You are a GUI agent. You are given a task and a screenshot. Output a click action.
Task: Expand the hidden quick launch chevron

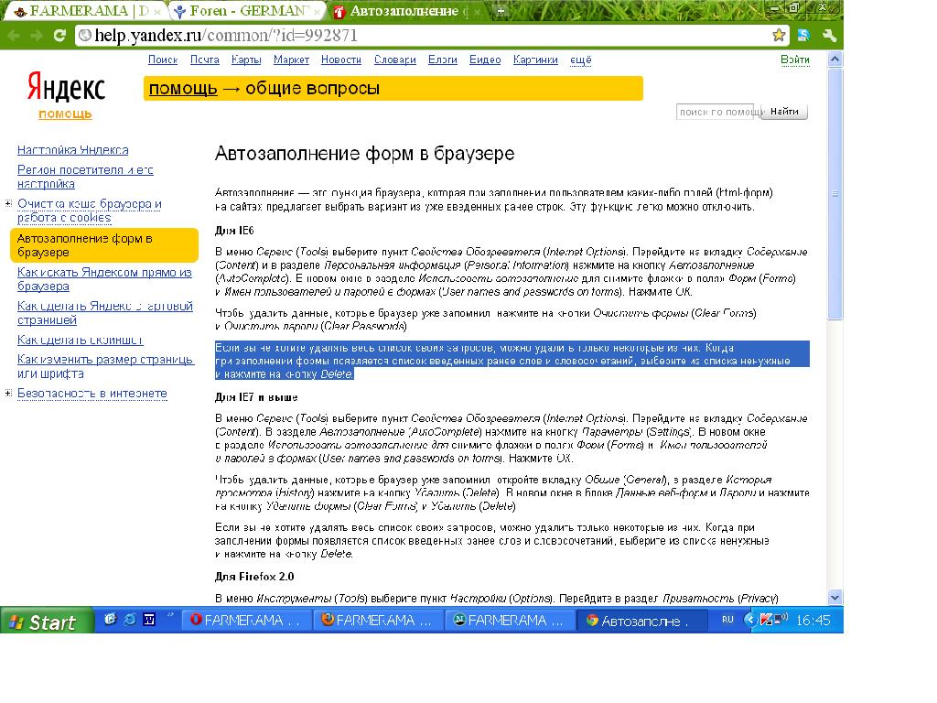click(169, 614)
